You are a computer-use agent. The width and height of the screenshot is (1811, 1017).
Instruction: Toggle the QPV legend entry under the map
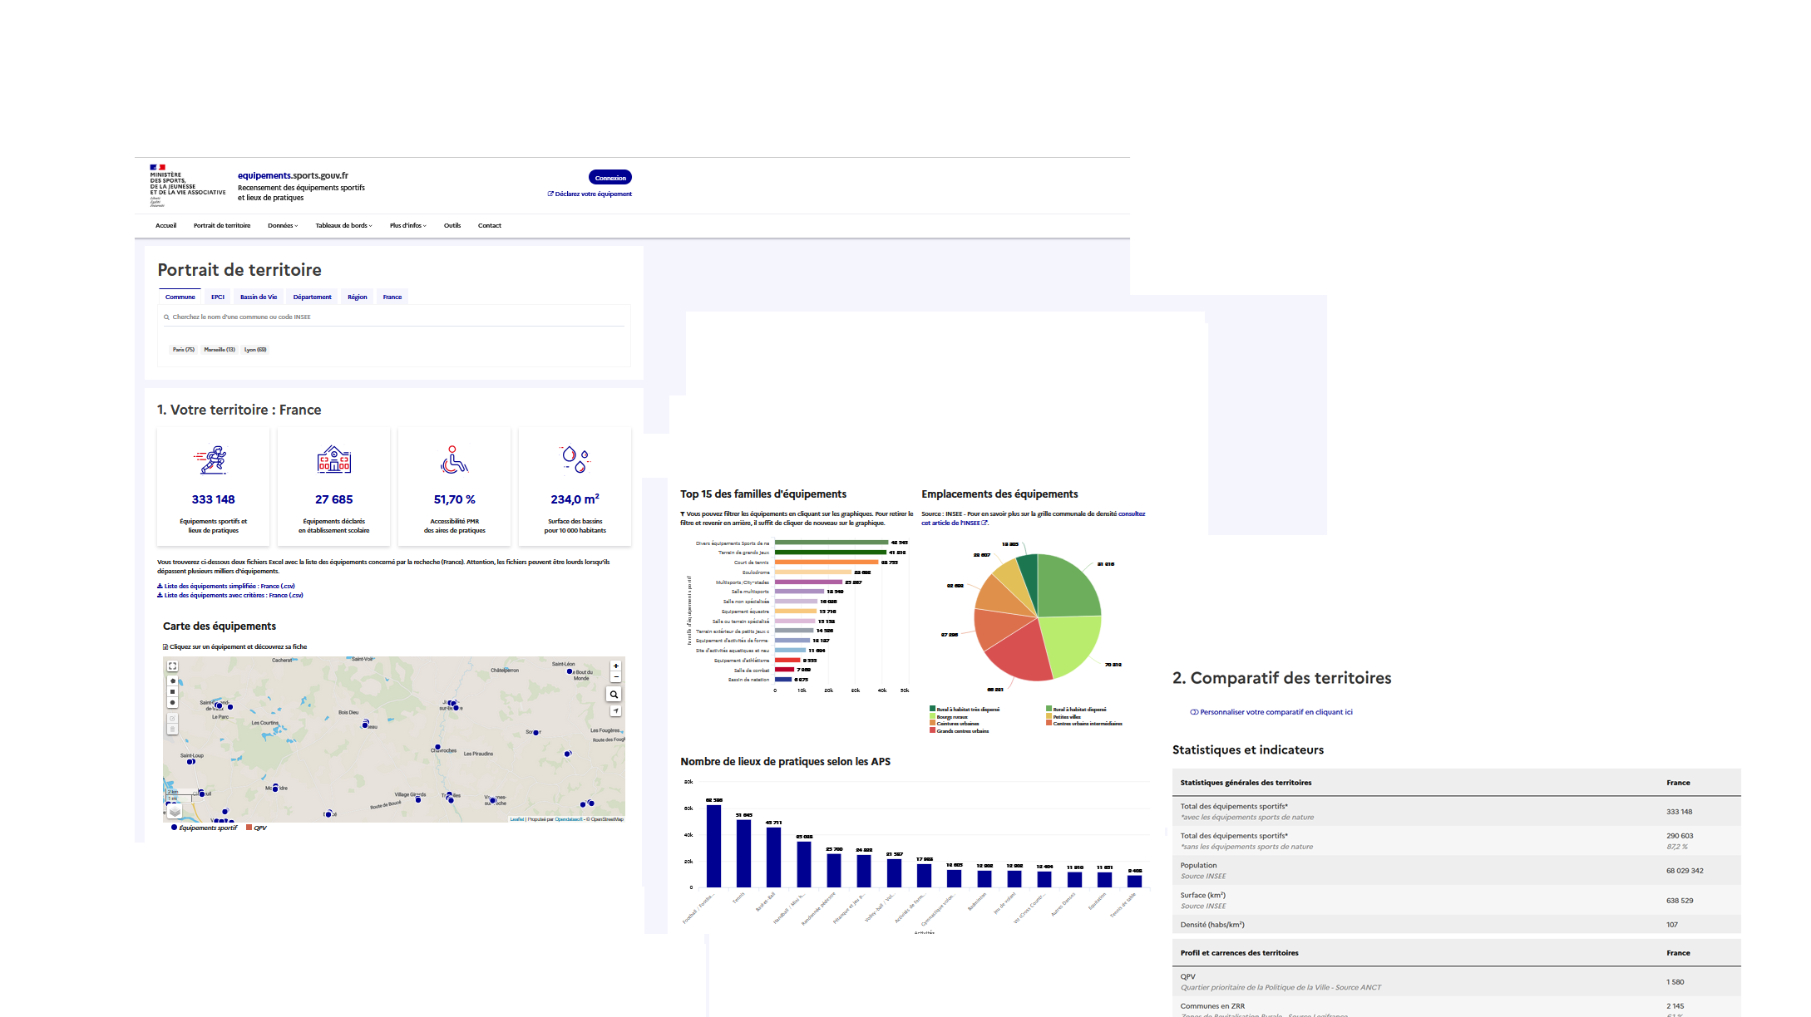(x=249, y=828)
